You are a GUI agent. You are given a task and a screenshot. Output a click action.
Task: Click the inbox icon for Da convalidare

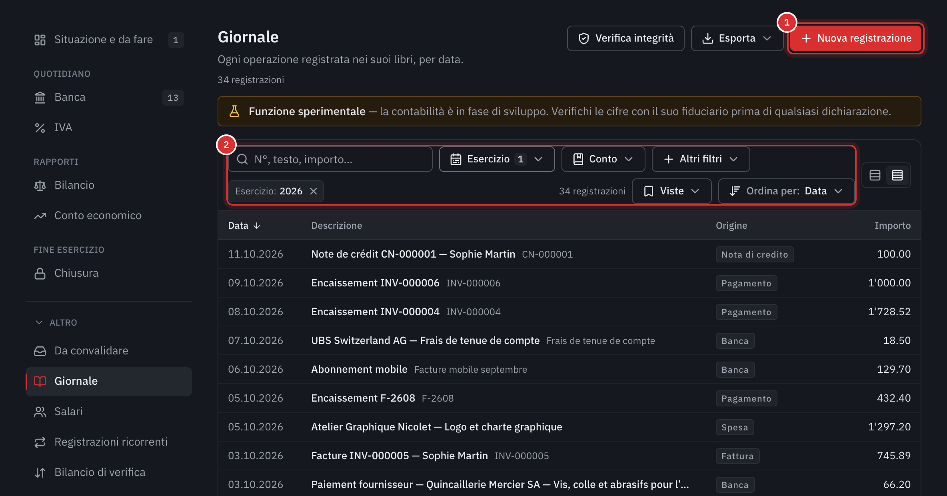pos(40,351)
